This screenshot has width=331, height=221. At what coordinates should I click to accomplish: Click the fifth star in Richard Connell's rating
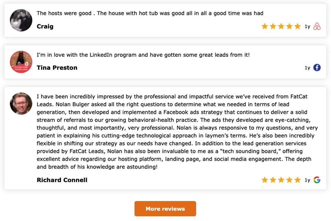(298, 180)
